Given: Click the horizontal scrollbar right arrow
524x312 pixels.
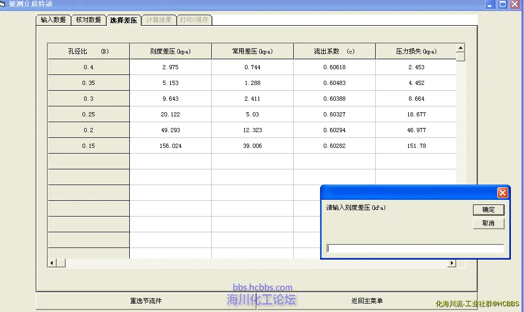Looking at the screenshot, I should (x=451, y=263).
